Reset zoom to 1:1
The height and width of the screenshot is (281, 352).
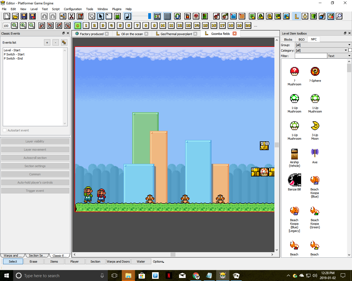(x=15, y=26)
